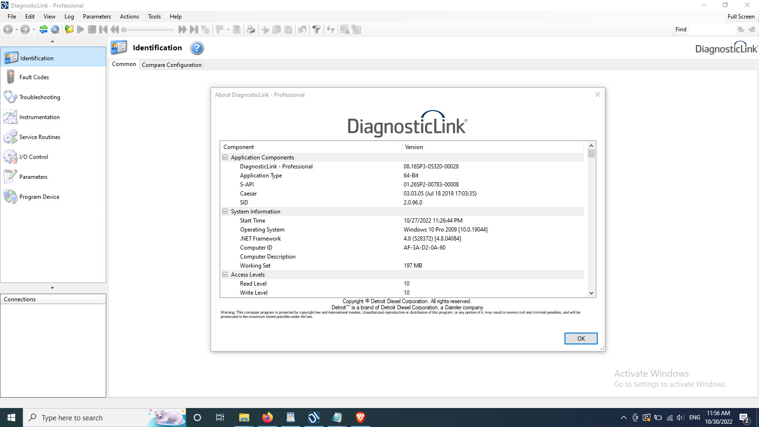The width and height of the screenshot is (759, 427).
Task: Open Instrumentation in the sidebar
Action: point(53,117)
